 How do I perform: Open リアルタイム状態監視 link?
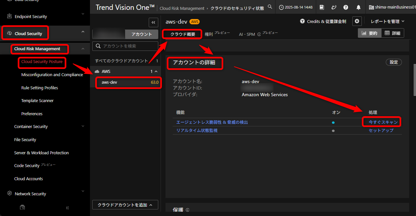197,130
